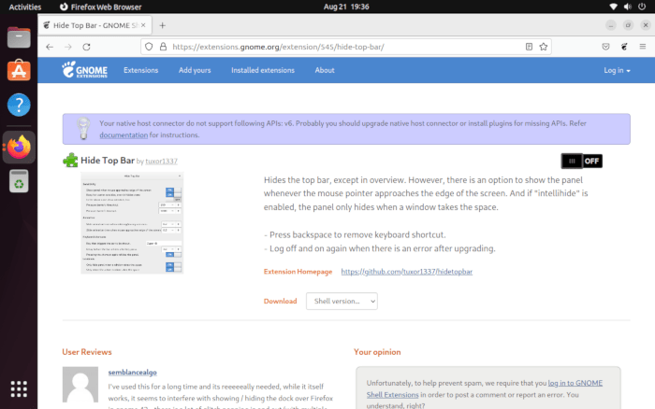Open the extension settings screenshot thumbnail
This screenshot has width=655, height=409.
132,222
